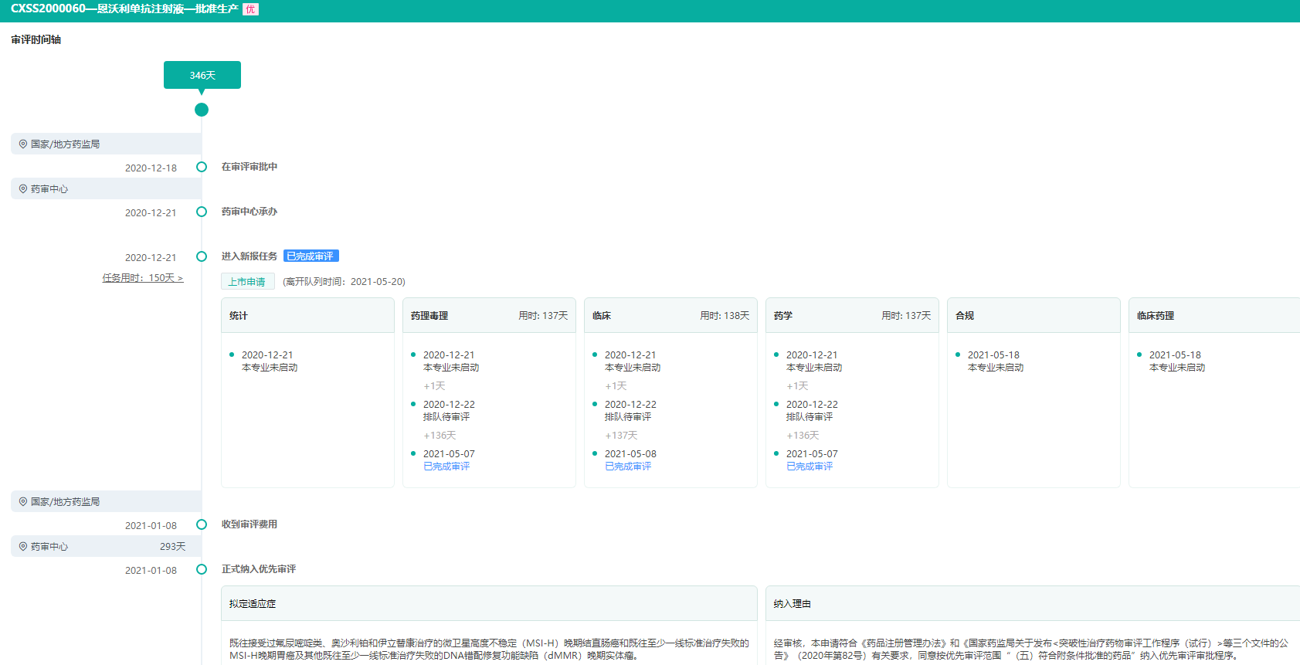Select the circle marker for 在审评审批中

pyautogui.click(x=202, y=167)
